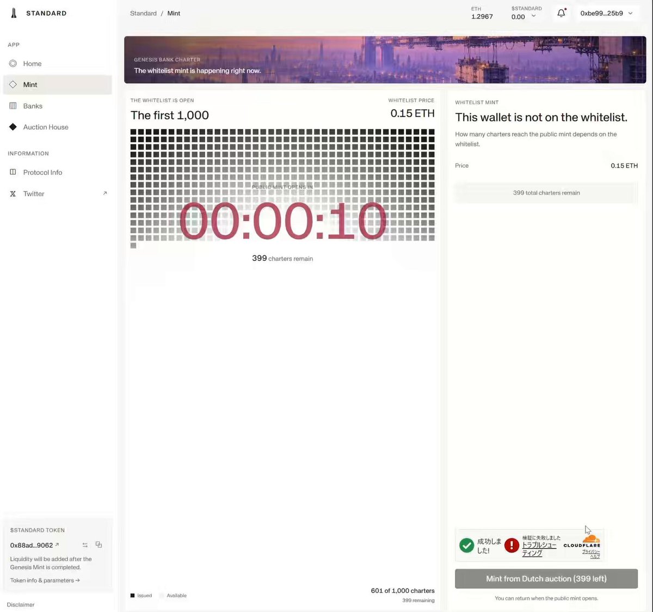Click the Cloudflare logo
653x612 pixels.
tap(582, 541)
